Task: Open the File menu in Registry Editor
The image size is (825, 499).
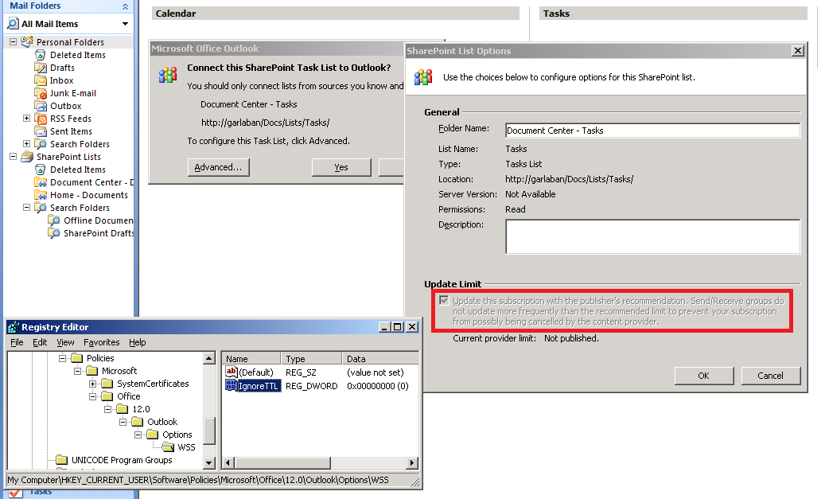Action: 17,342
